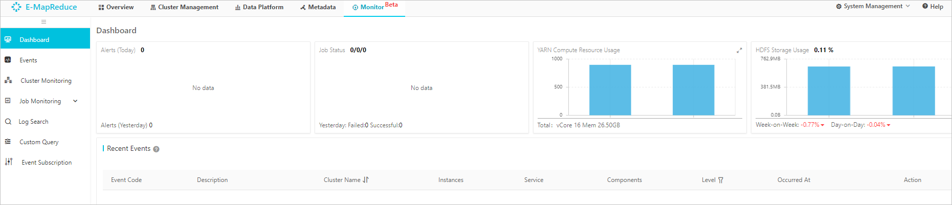Click the first HDFS storage bar
This screenshot has height=205, width=952.
pos(829,90)
